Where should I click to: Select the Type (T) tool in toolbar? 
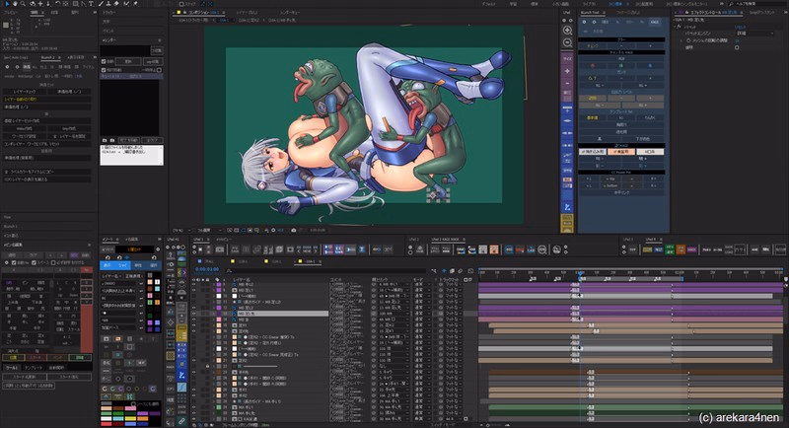point(91,4)
